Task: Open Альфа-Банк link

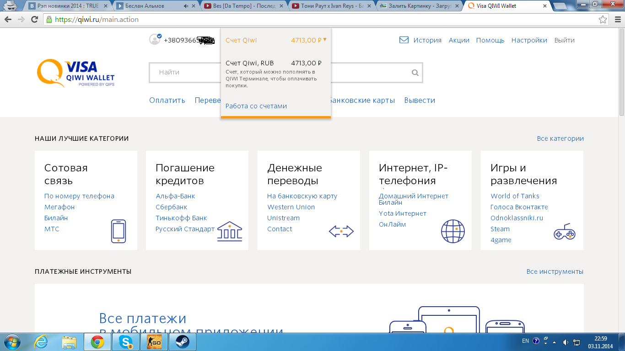Action: click(175, 196)
